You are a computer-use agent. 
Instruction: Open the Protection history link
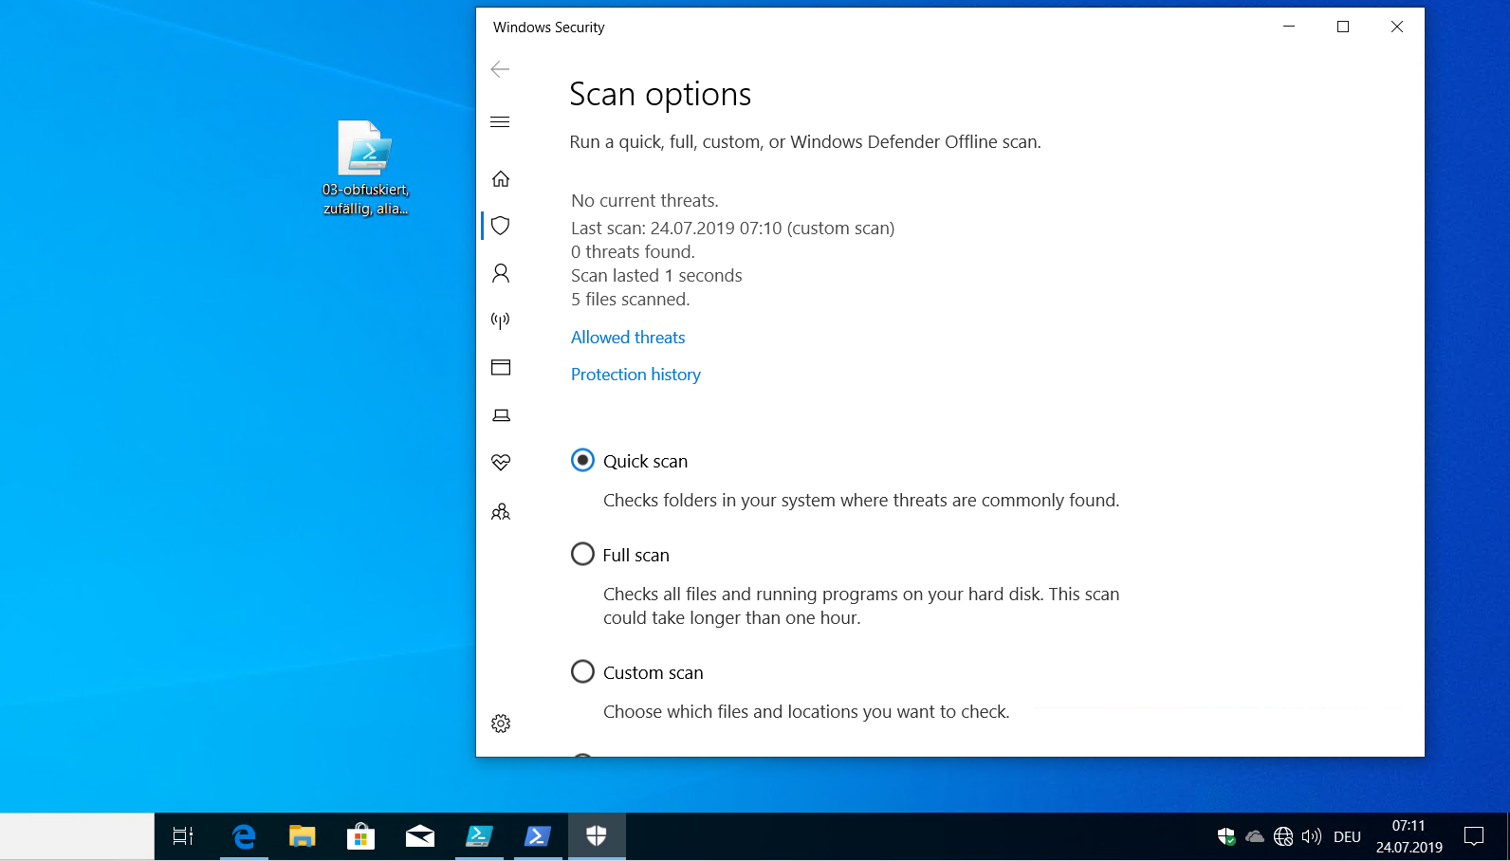coord(635,375)
